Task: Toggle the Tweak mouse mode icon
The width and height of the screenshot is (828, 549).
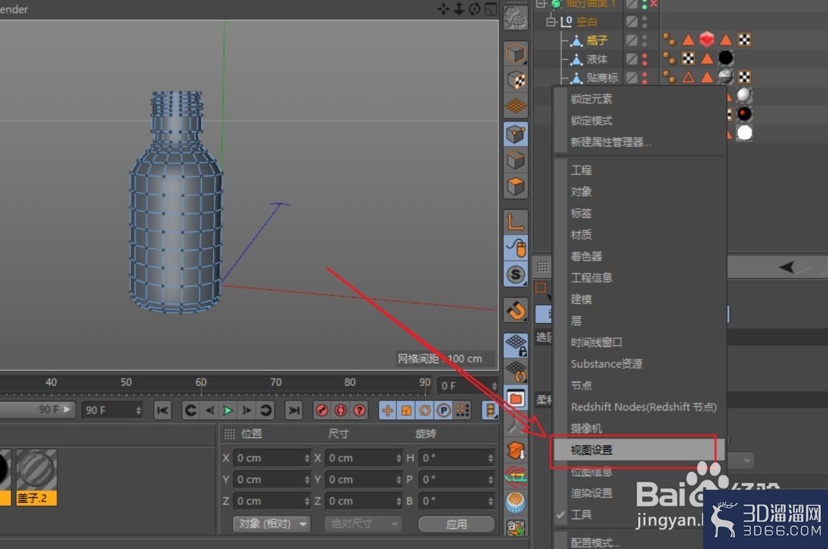Action: (516, 247)
